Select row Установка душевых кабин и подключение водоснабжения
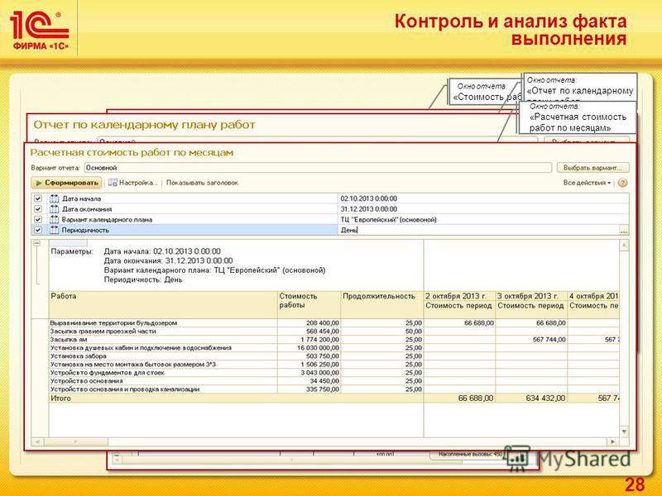This screenshot has height=496, width=662. (x=141, y=348)
